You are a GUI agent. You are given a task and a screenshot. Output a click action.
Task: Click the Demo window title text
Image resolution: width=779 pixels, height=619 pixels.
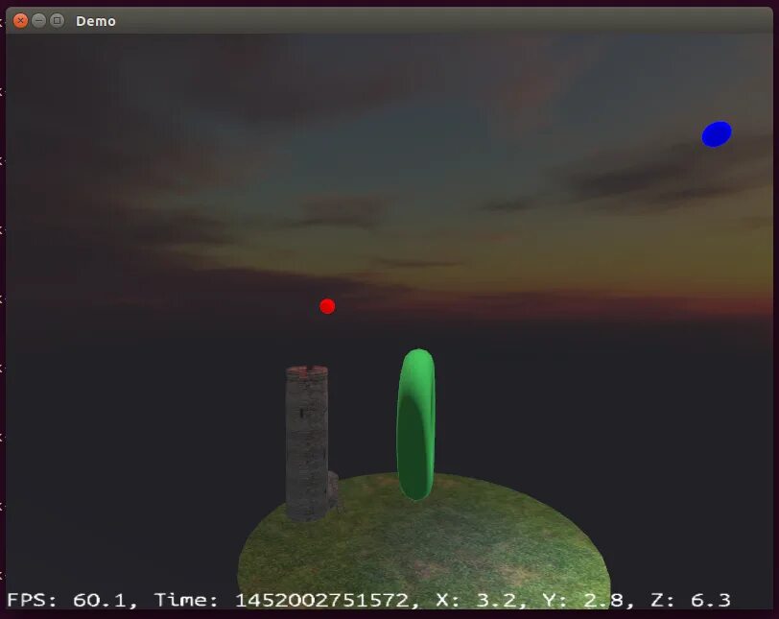click(x=95, y=21)
